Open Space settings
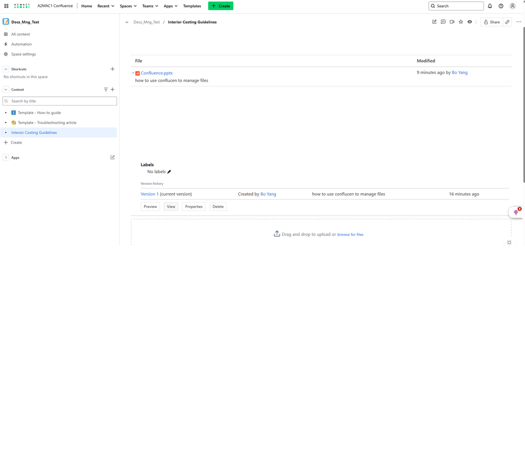Screen dimensions: 525x449 click(x=24, y=54)
